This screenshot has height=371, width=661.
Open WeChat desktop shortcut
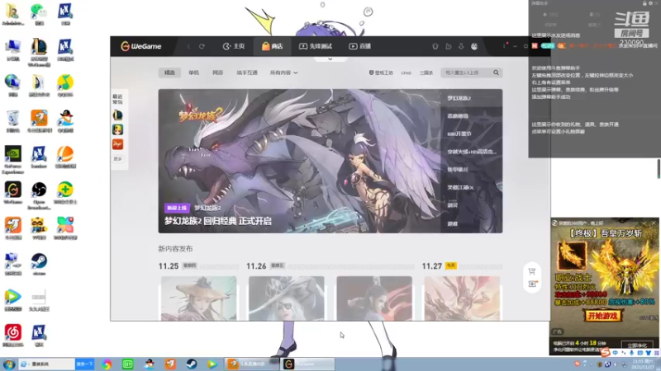click(x=39, y=14)
